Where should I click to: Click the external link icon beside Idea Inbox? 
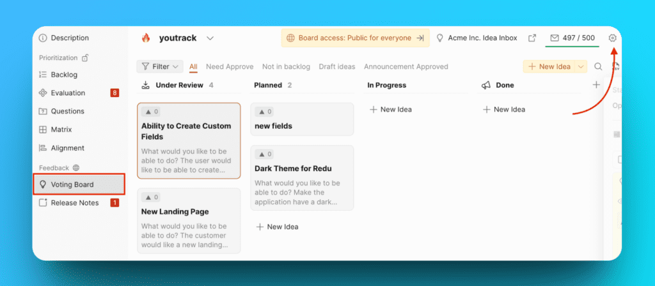click(532, 38)
